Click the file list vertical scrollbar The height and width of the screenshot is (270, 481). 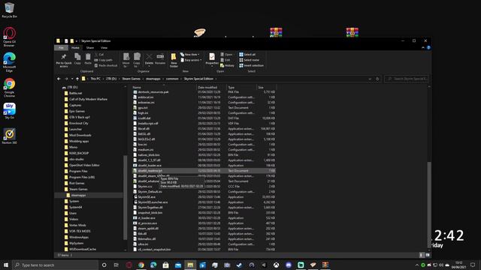[429, 205]
